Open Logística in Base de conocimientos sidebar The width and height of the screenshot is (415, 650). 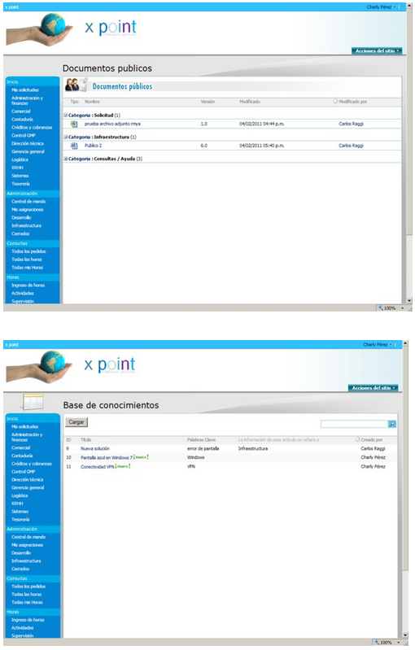point(20,495)
